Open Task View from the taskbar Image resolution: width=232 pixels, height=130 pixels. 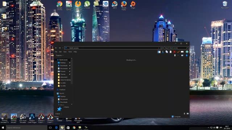click(x=50, y=127)
